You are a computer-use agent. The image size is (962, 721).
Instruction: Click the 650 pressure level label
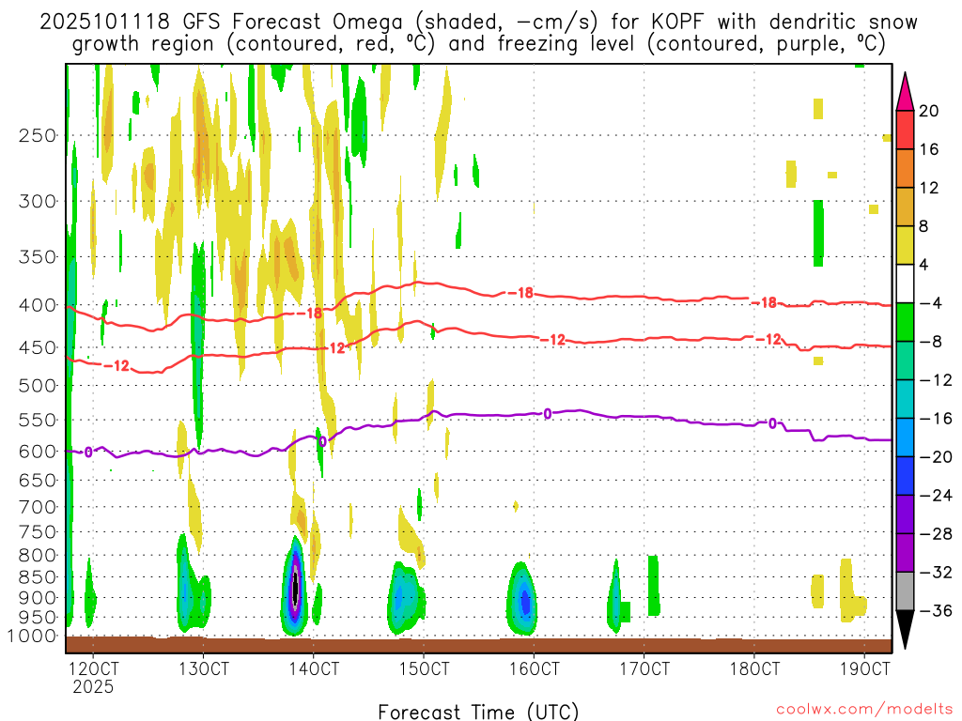point(38,480)
